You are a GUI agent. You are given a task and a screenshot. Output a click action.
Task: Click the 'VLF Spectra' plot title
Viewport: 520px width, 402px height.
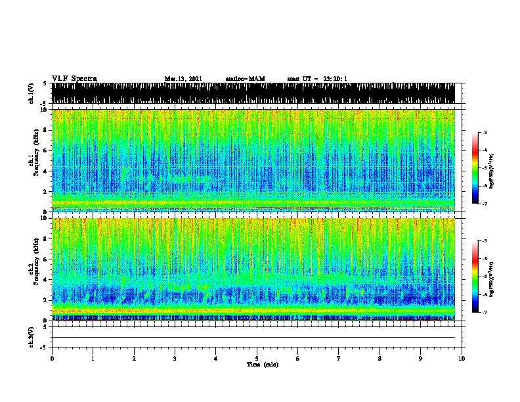pos(74,79)
